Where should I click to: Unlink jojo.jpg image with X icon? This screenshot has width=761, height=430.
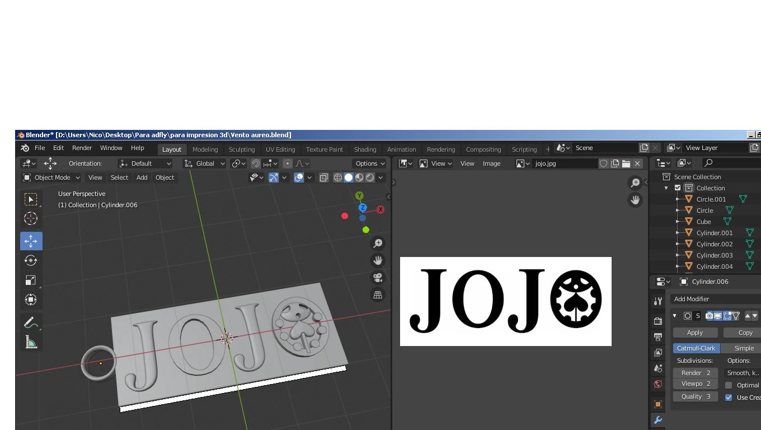pos(637,163)
